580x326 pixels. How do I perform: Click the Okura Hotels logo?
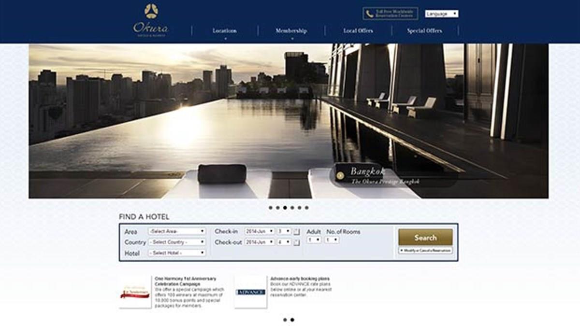[x=151, y=20]
